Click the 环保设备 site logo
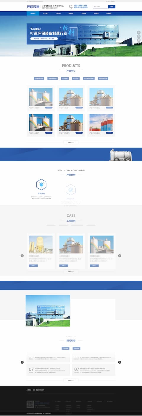This screenshot has height=416, width=142. (33, 7)
